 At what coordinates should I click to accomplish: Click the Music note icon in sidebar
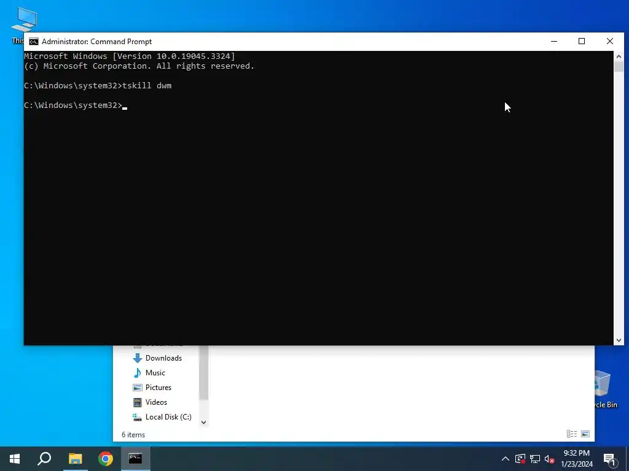click(137, 373)
